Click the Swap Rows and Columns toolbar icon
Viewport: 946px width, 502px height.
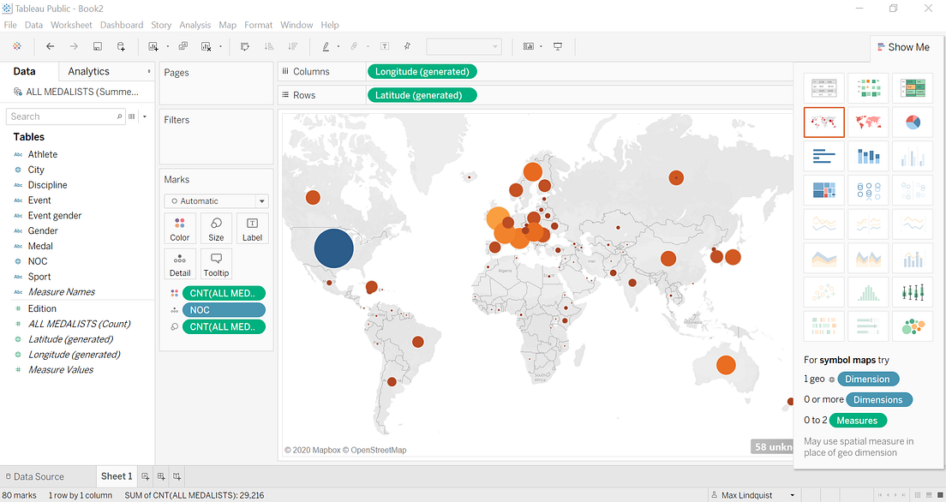244,46
